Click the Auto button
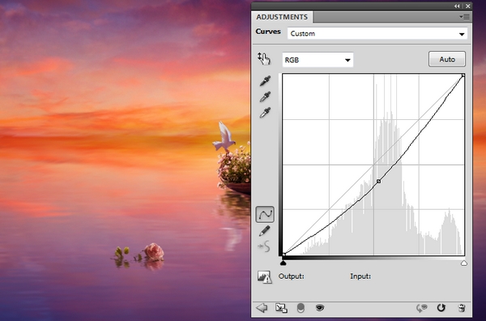Viewport: 486px width, 321px height. pos(447,59)
